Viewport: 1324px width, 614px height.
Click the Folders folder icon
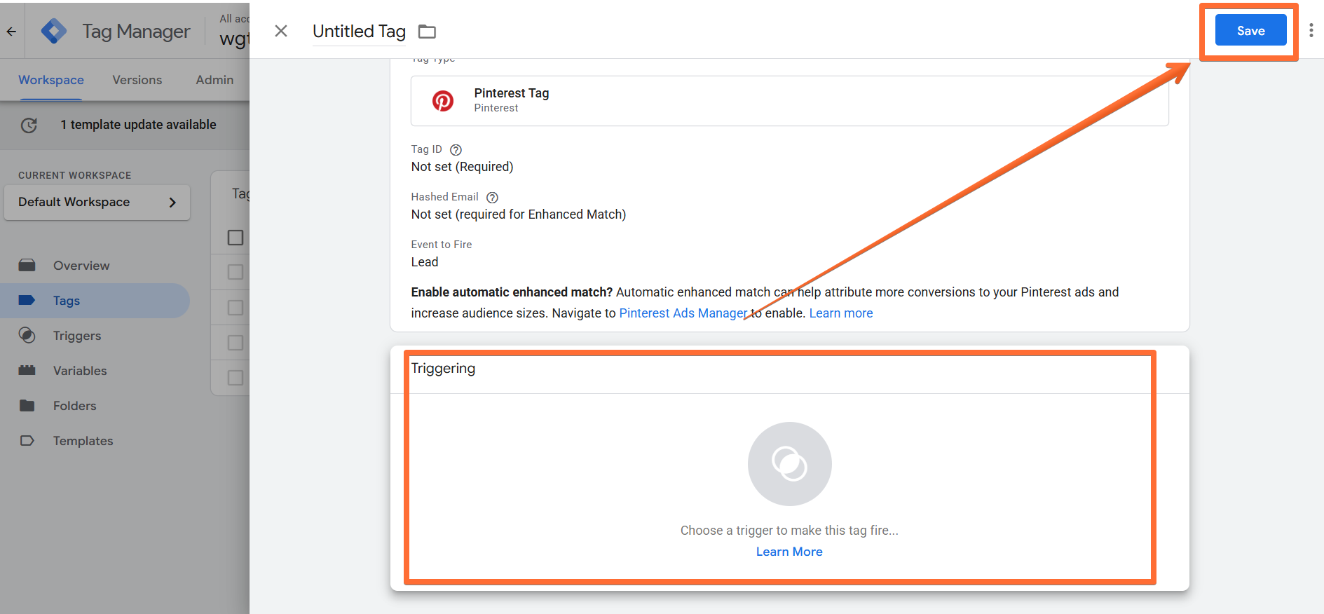click(x=27, y=405)
